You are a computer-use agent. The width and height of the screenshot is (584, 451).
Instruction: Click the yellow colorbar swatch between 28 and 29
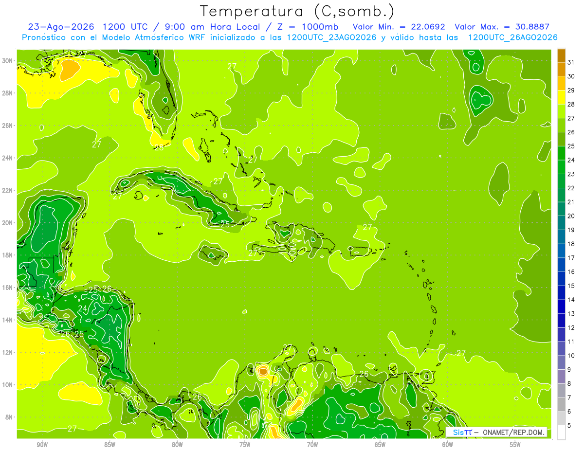point(561,97)
